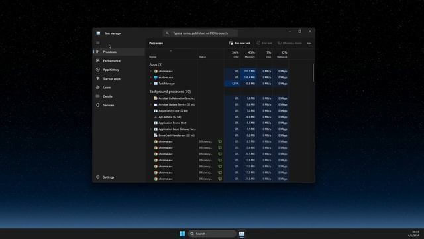Screen dimensions: 424x239
Task: Expand Application Layer Gateway Service entry
Action: tap(151, 129)
